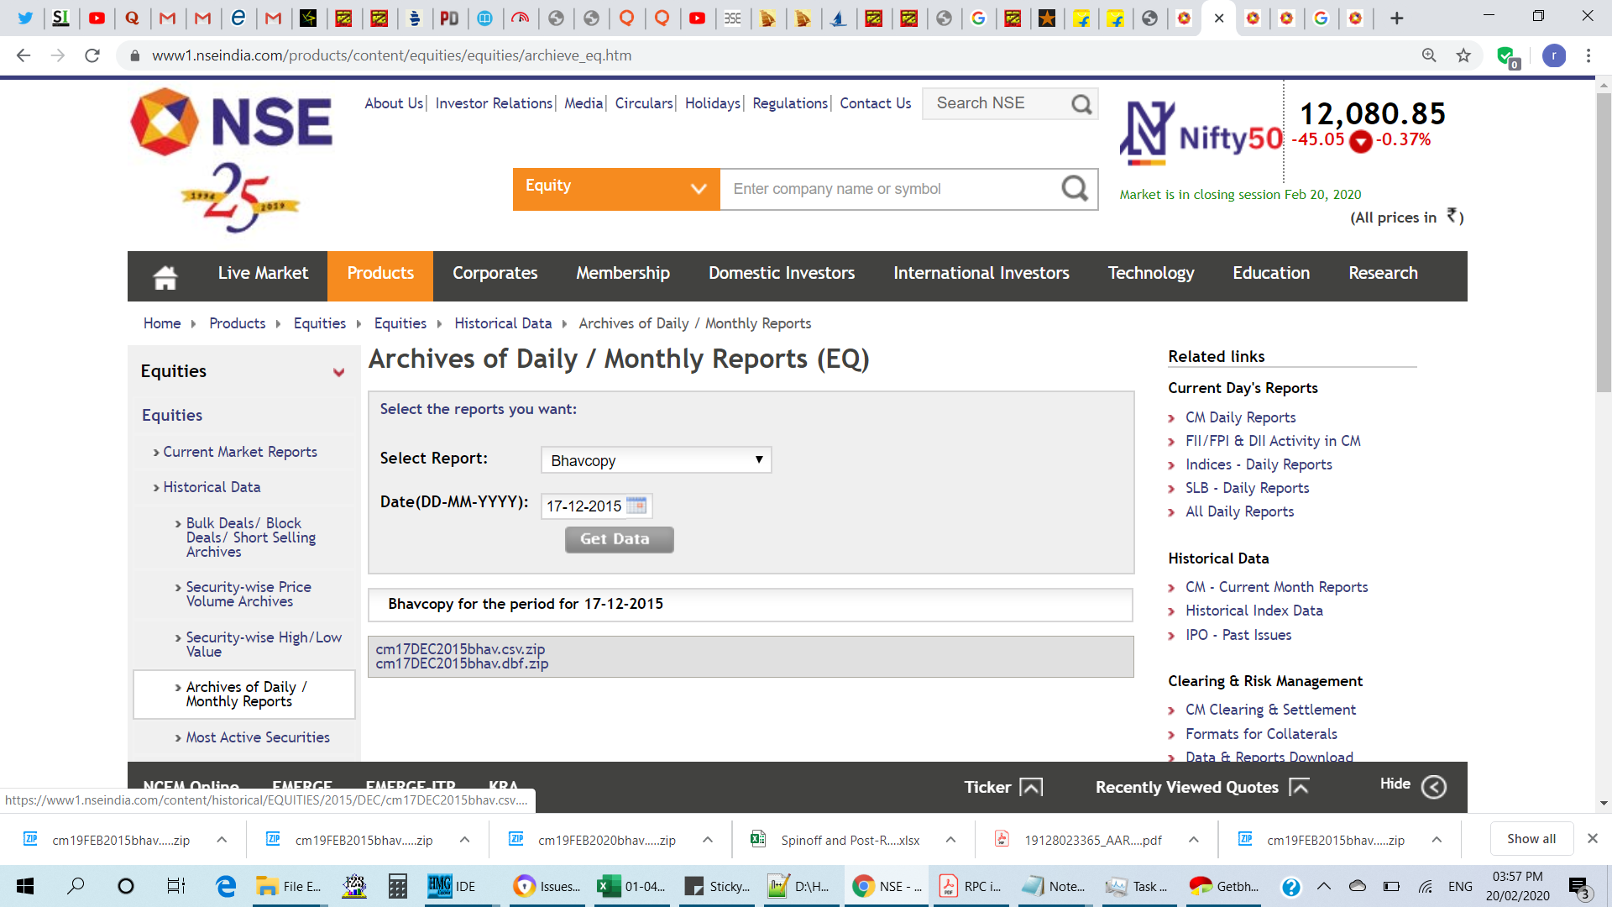
Task: Switch to the first YouTube browser tab
Action: (97, 18)
